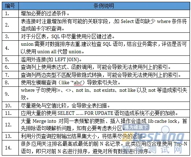
Task: Click the text 'not in、not exists'
Action: tap(95, 90)
